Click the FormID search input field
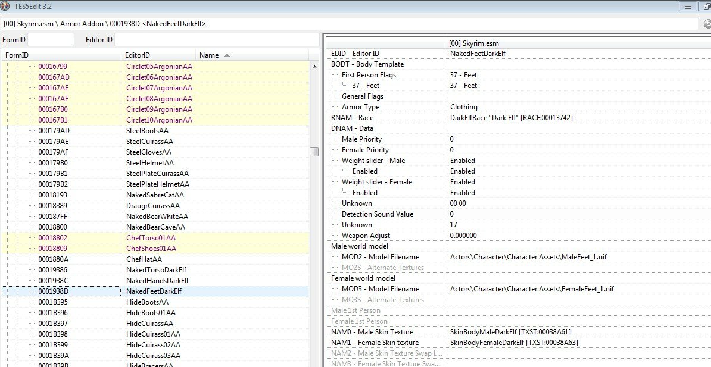The image size is (711, 367). [51, 40]
